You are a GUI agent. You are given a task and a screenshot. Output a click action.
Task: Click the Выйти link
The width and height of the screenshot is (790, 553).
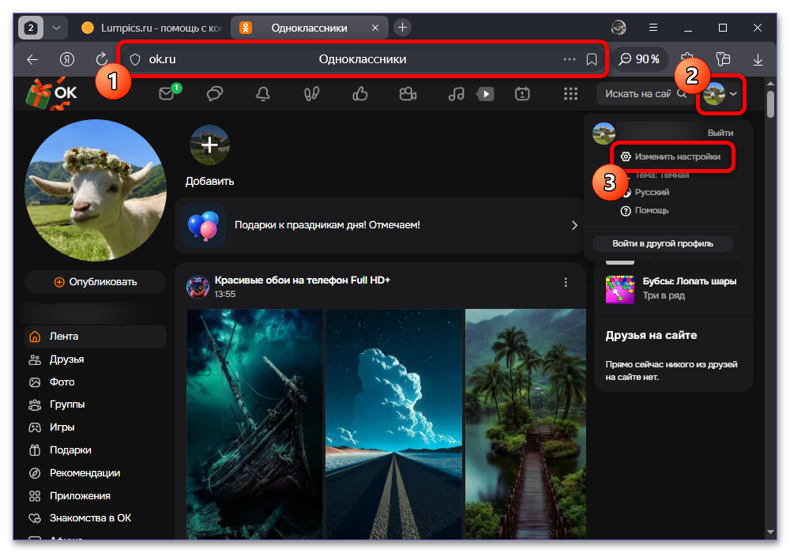720,133
